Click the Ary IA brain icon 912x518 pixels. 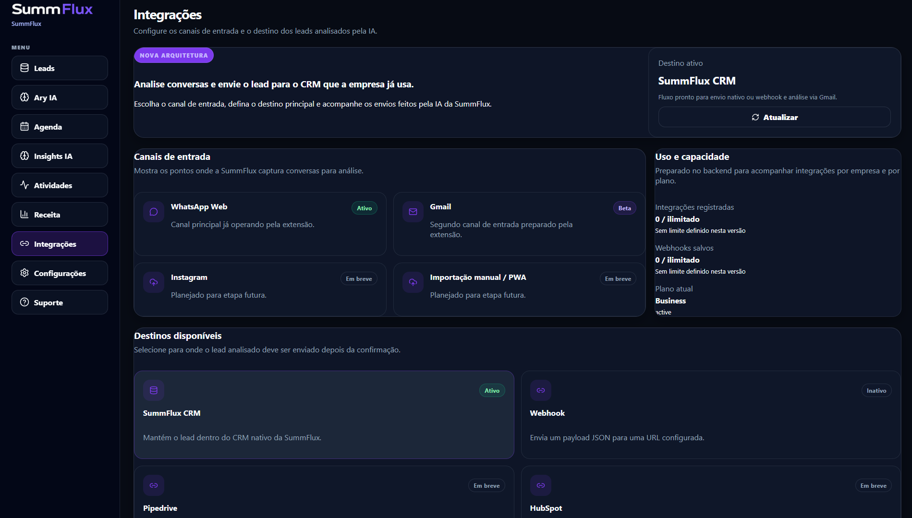point(24,97)
